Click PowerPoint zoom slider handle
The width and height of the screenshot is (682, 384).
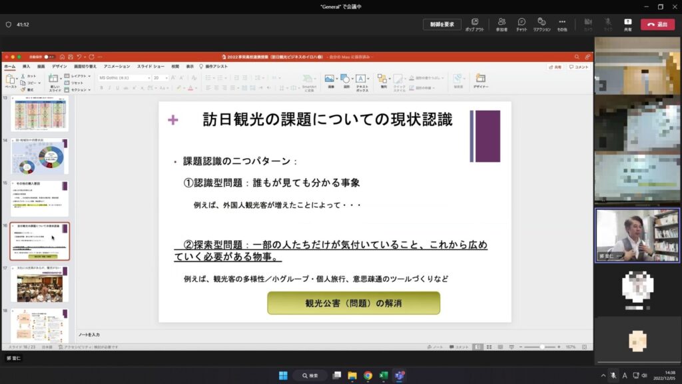542,347
